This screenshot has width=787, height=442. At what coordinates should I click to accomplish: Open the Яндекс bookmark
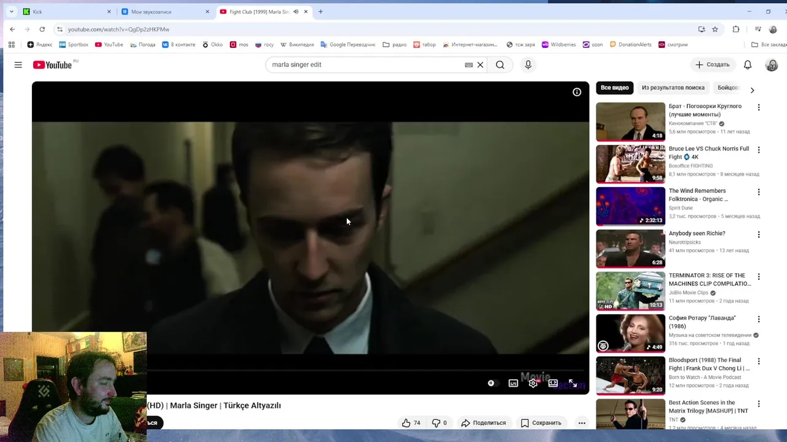[40, 44]
